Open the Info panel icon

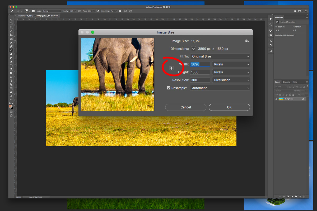[271, 25]
